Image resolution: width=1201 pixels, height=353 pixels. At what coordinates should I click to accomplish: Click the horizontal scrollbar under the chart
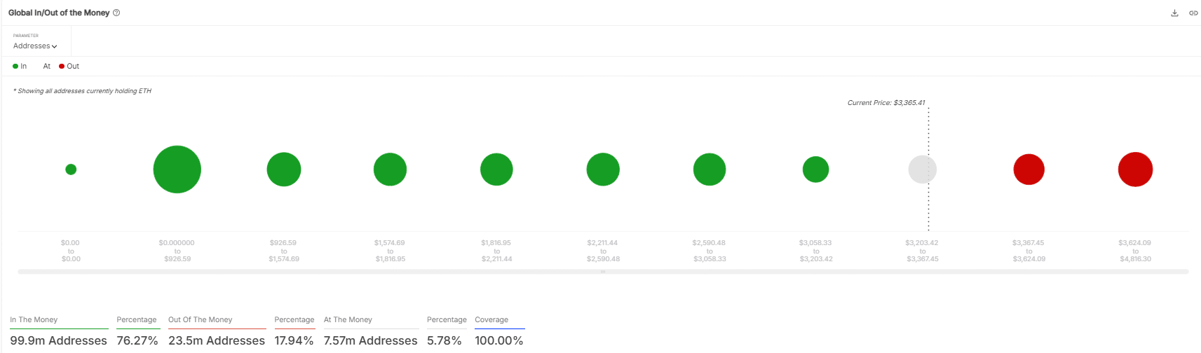pyautogui.click(x=603, y=272)
